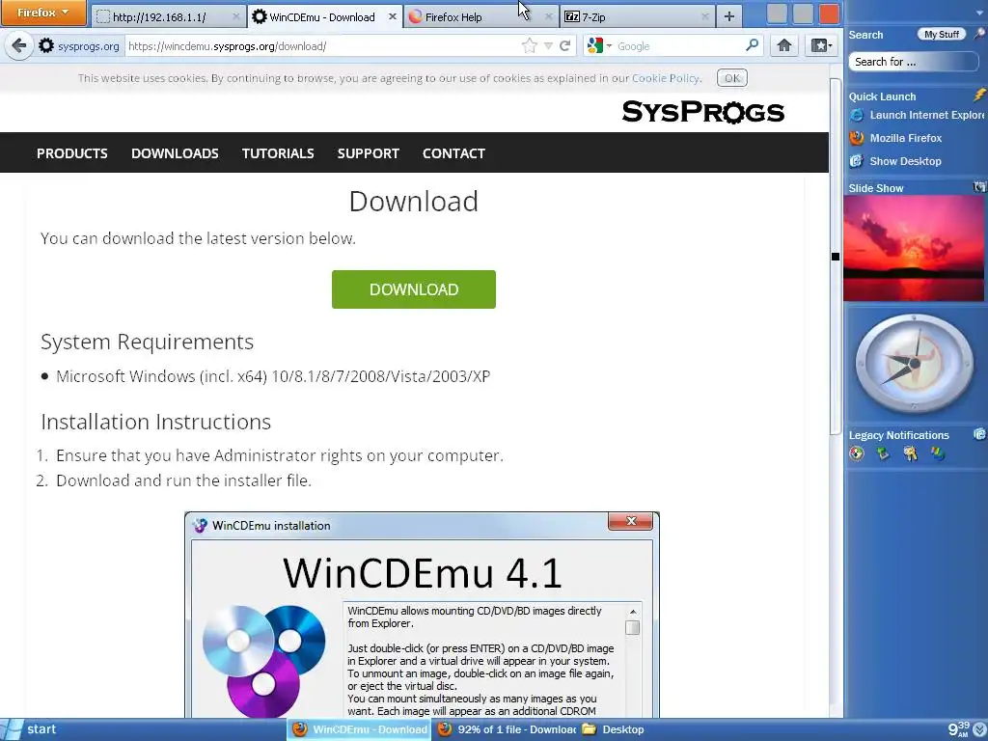
Task: Open the sidebar options dropdown arrow
Action: 979,14
